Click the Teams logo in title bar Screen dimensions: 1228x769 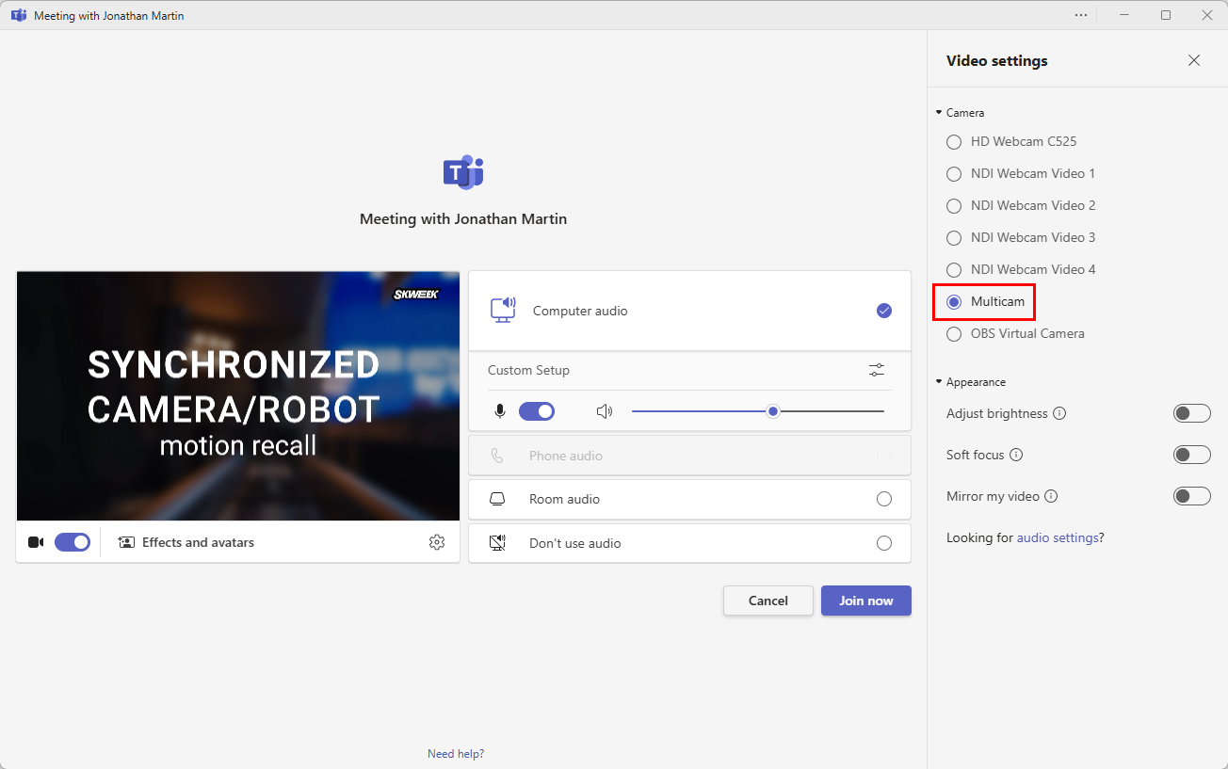[x=18, y=15]
